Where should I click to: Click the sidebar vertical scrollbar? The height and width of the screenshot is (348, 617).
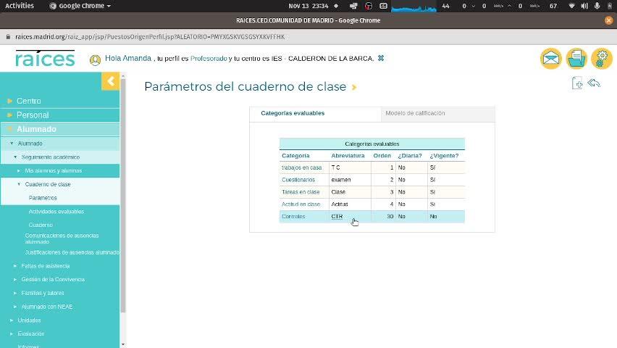[x=123, y=195]
